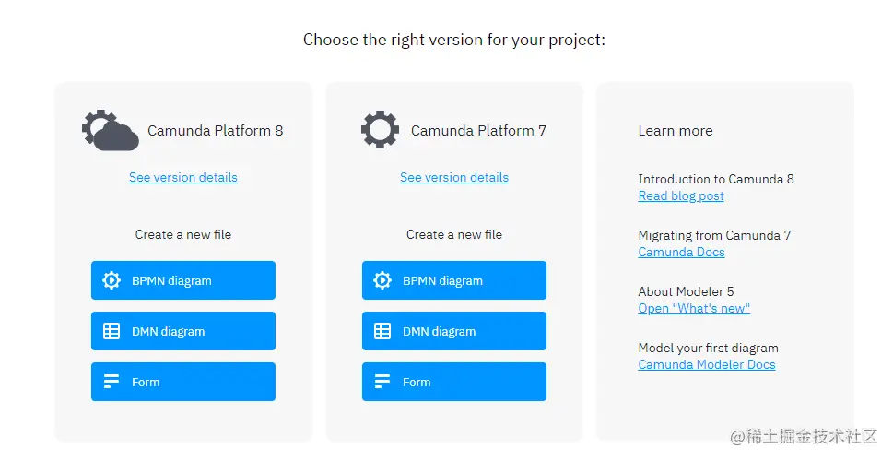Open the "What's new" link
The image size is (893, 461).
694,308
